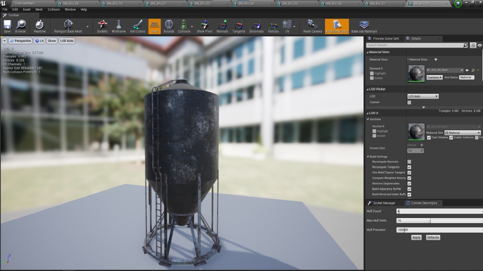Show the mesh Bounds

(x=169, y=26)
